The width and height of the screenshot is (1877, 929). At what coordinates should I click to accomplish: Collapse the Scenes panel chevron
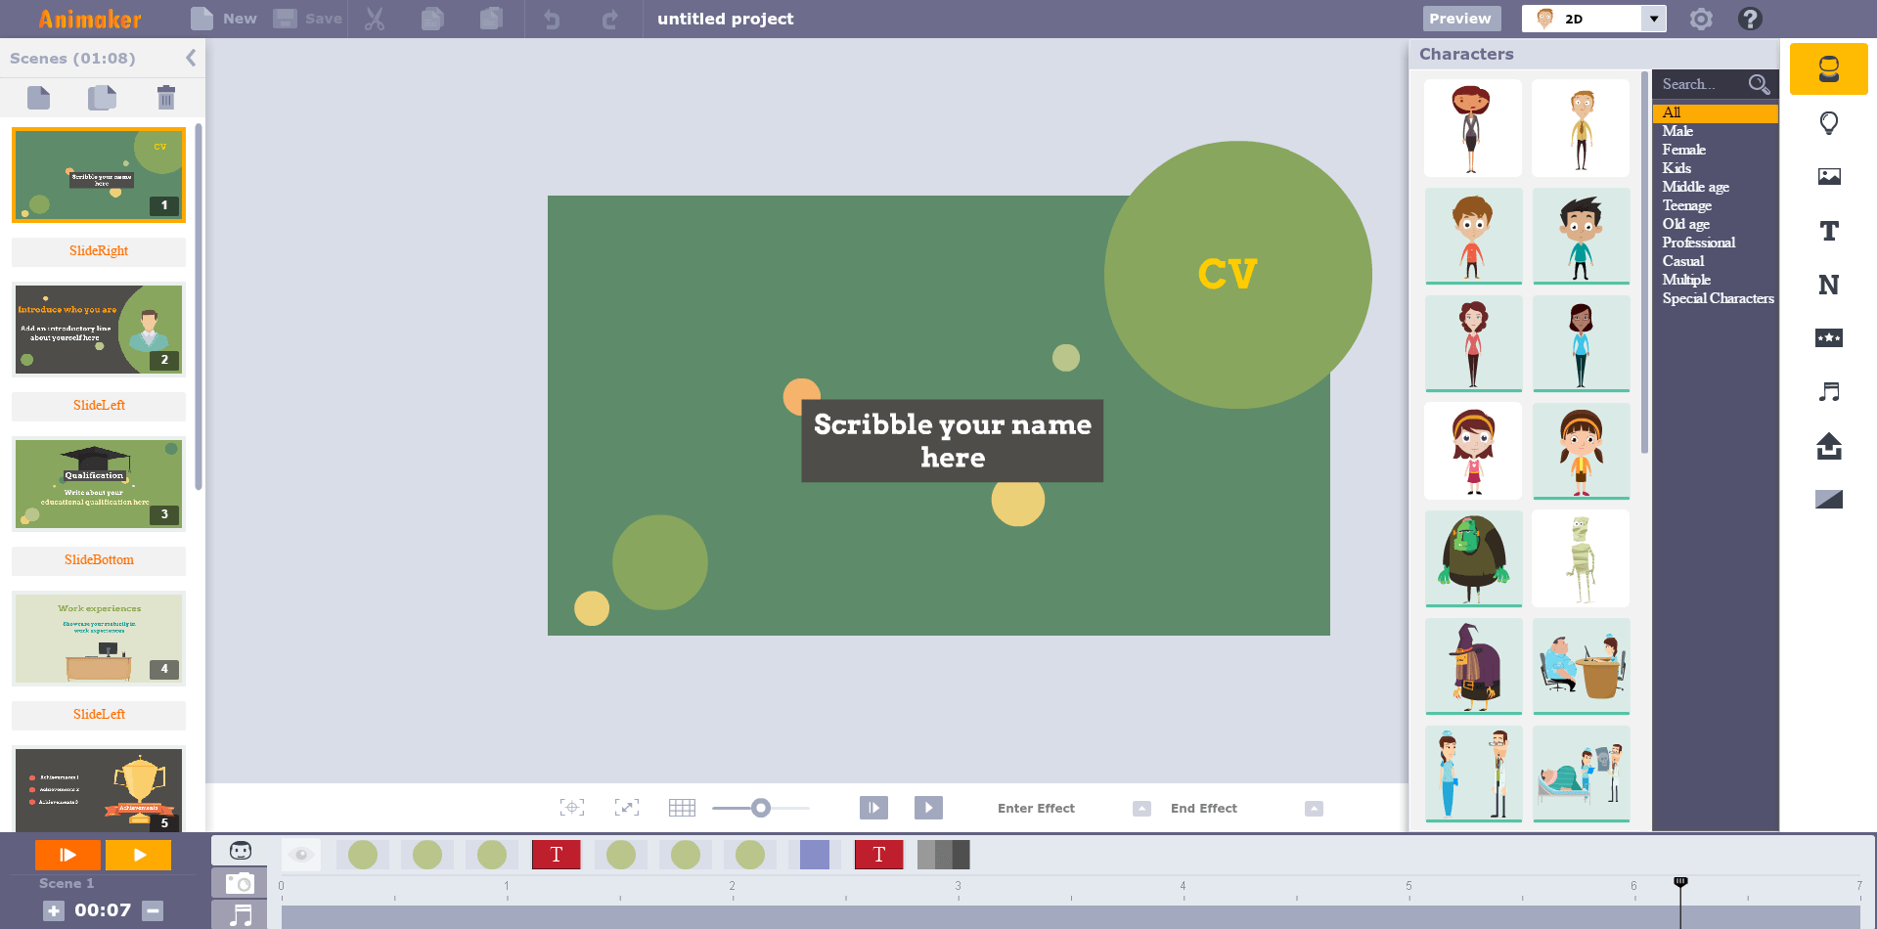(x=191, y=58)
